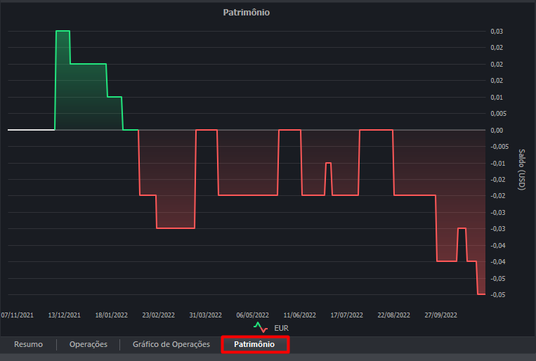
Task: Click the 07/11/2021 date label
Action: (17, 315)
